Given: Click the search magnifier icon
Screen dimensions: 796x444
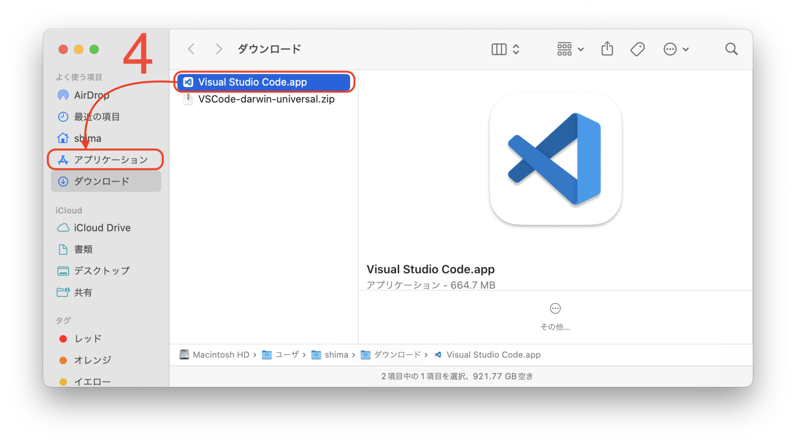Looking at the screenshot, I should 731,49.
